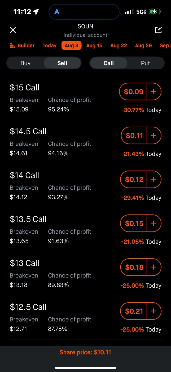Add the $13 Call with plus icon
The height and width of the screenshot is (372, 171).
(154, 267)
